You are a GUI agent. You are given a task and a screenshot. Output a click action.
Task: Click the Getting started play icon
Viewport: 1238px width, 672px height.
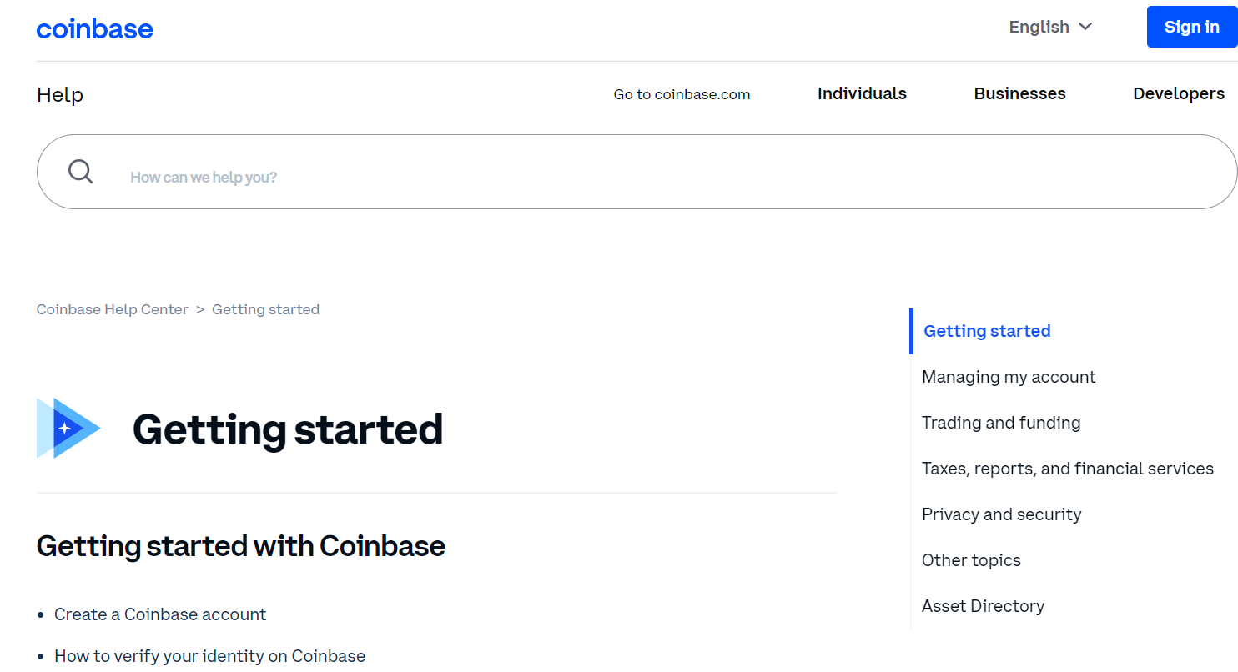tap(68, 428)
